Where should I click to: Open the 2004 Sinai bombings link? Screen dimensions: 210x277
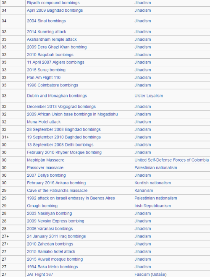pos(46,21)
